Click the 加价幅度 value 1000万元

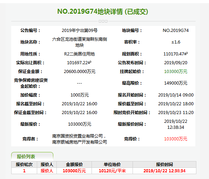click(x=80, y=95)
